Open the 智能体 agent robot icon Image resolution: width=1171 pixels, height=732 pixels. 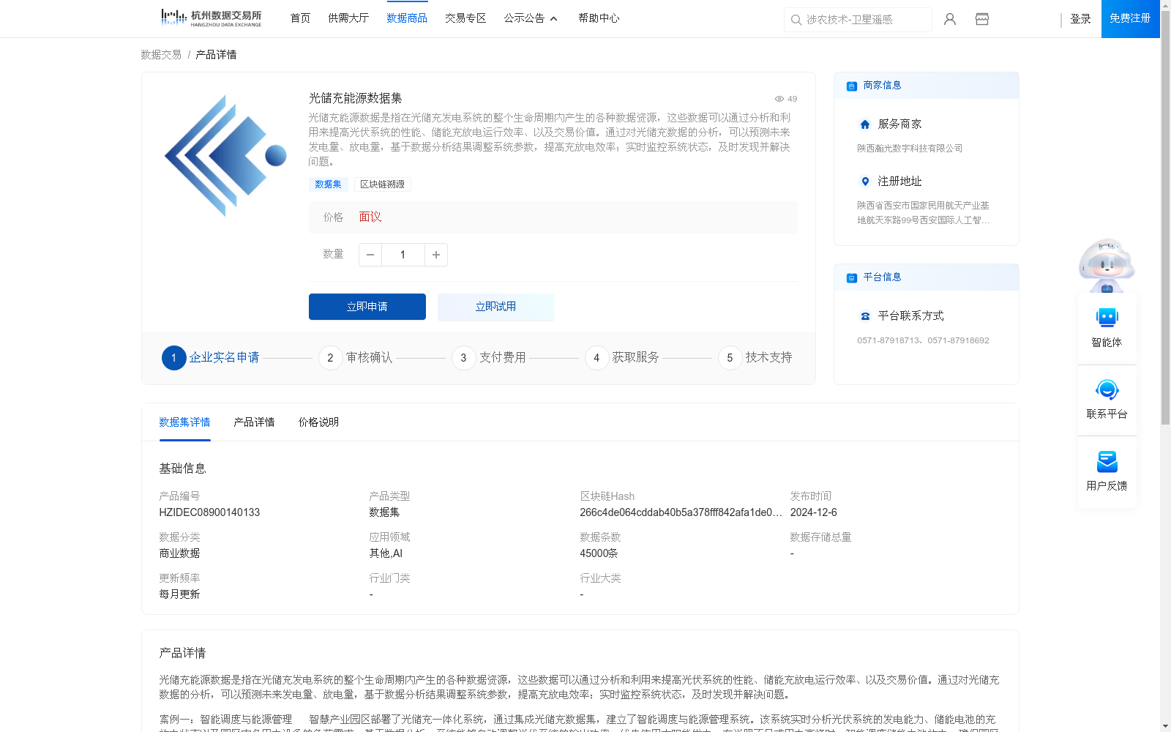coord(1107,318)
